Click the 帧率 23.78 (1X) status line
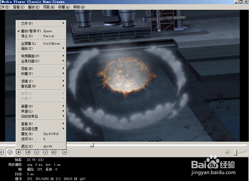 pyautogui.click(x=29, y=160)
